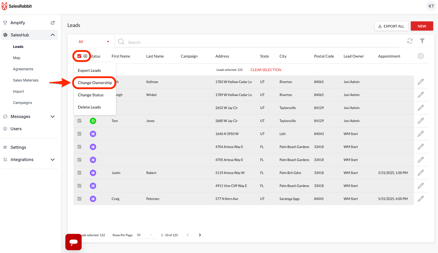Toggle the select-all leads checkbox
Screen dimensions: 438x253
click(x=79, y=56)
